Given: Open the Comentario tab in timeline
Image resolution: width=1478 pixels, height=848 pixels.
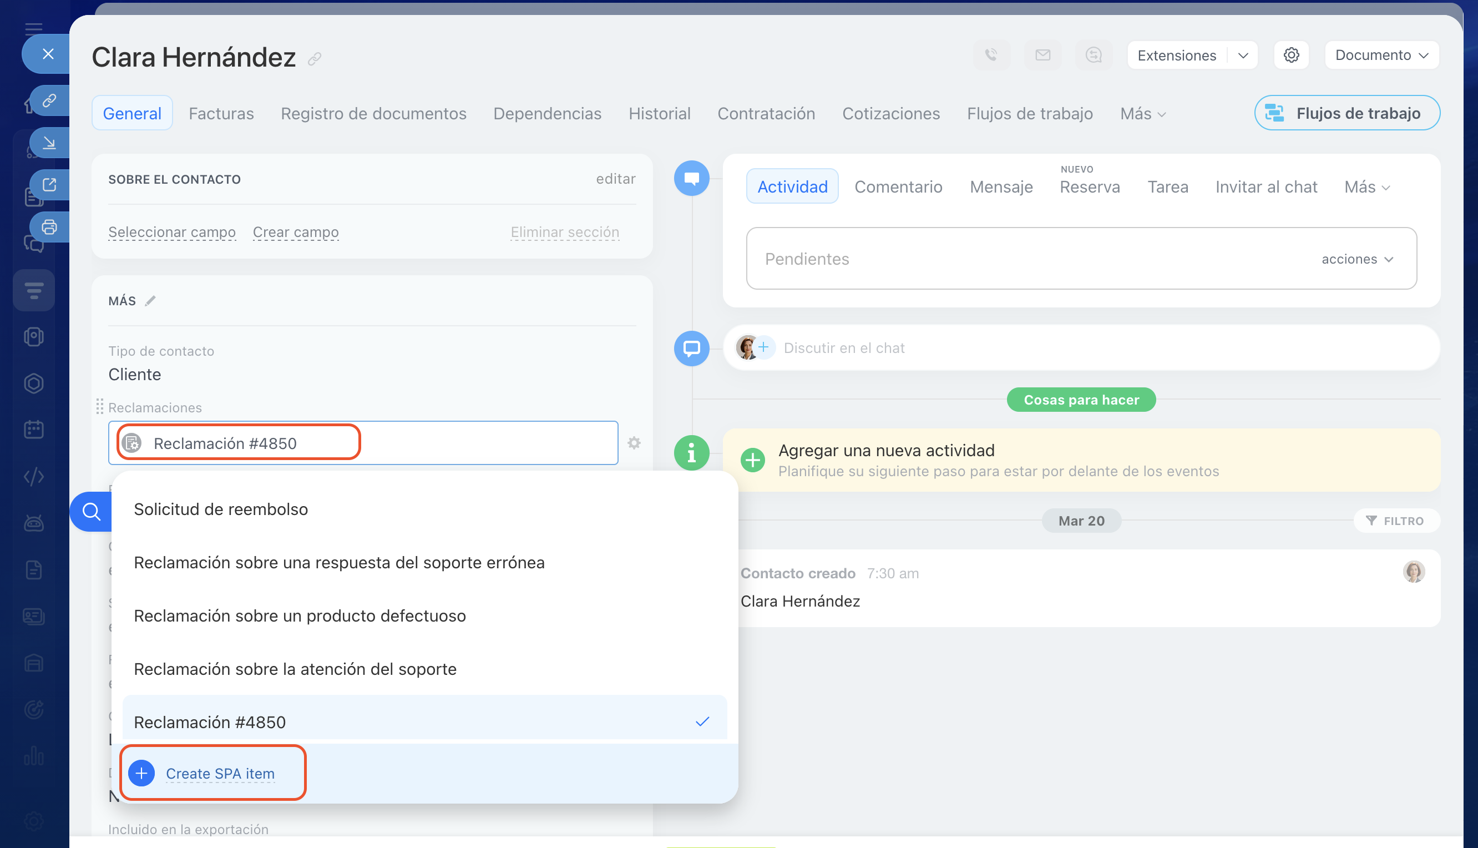Looking at the screenshot, I should [898, 187].
